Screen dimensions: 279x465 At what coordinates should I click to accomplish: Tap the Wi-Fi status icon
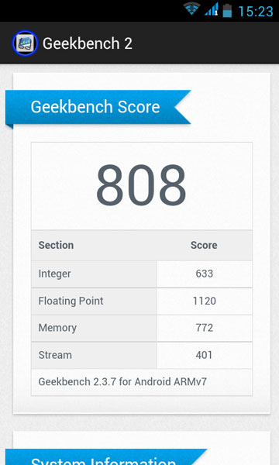click(191, 9)
